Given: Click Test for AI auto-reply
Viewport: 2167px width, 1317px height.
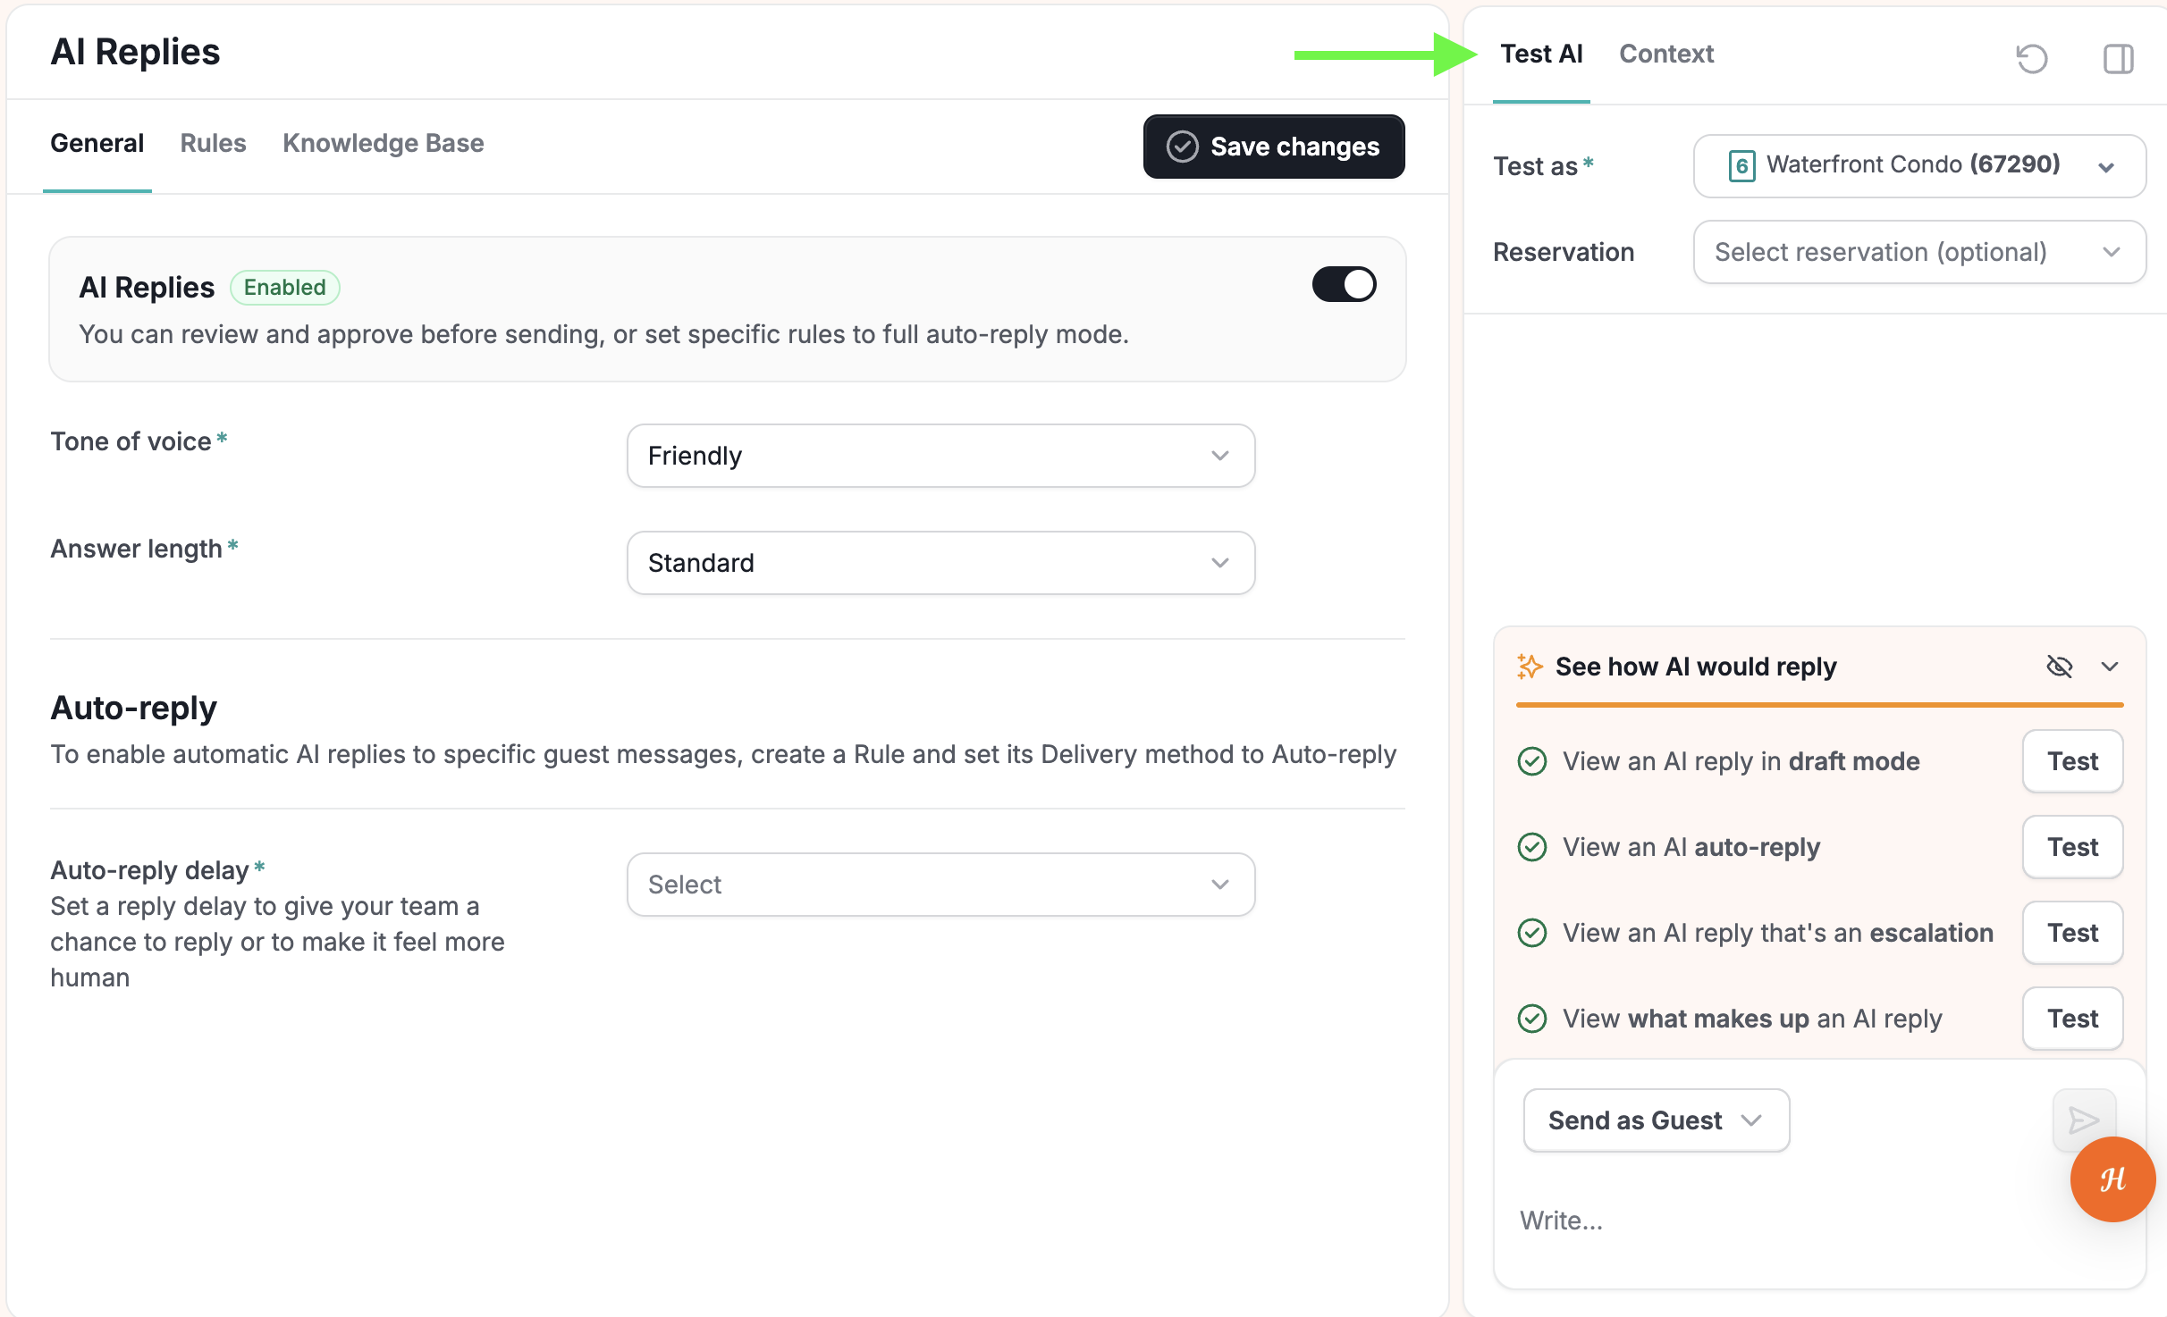Looking at the screenshot, I should [x=2072, y=847].
